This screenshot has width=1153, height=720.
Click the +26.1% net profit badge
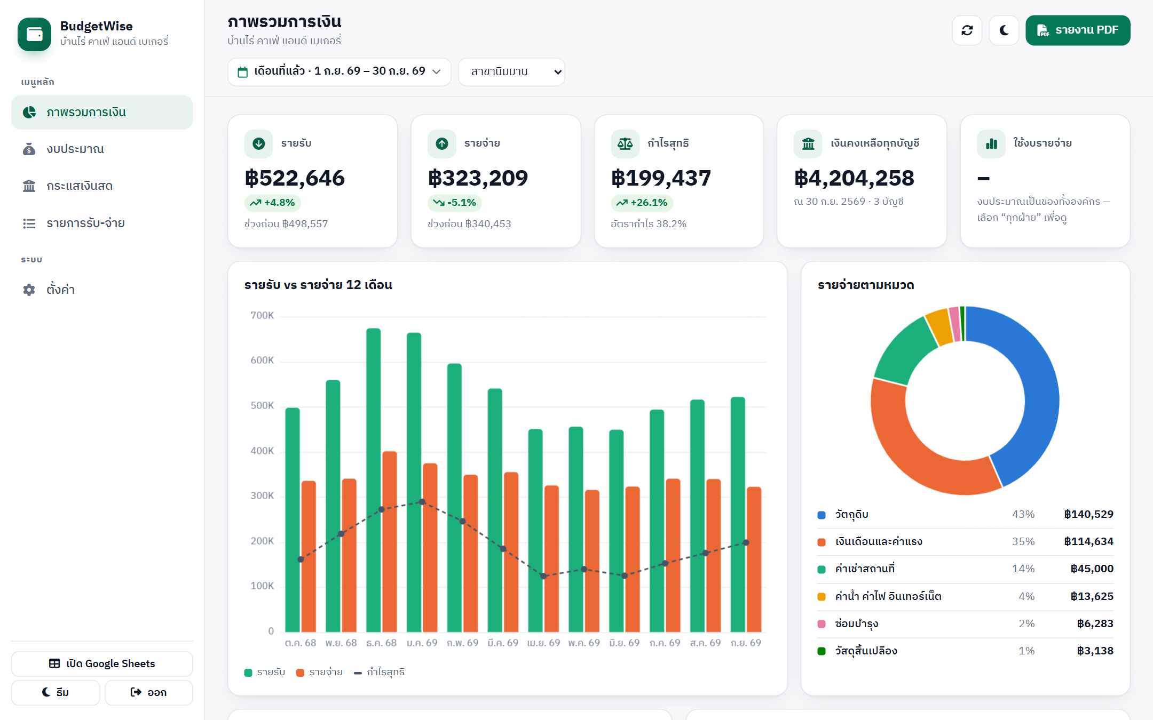point(642,203)
